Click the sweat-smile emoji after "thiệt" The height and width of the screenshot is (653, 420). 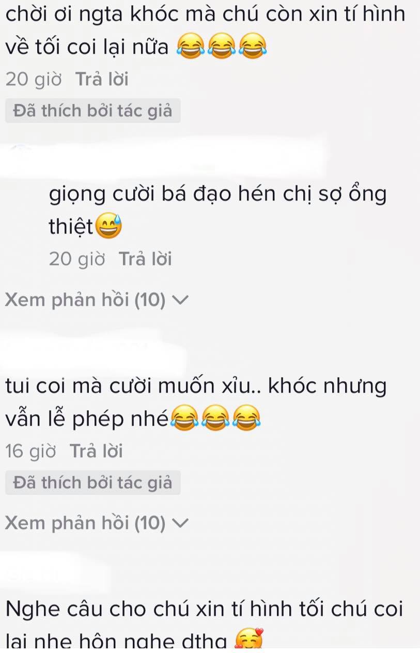(107, 227)
